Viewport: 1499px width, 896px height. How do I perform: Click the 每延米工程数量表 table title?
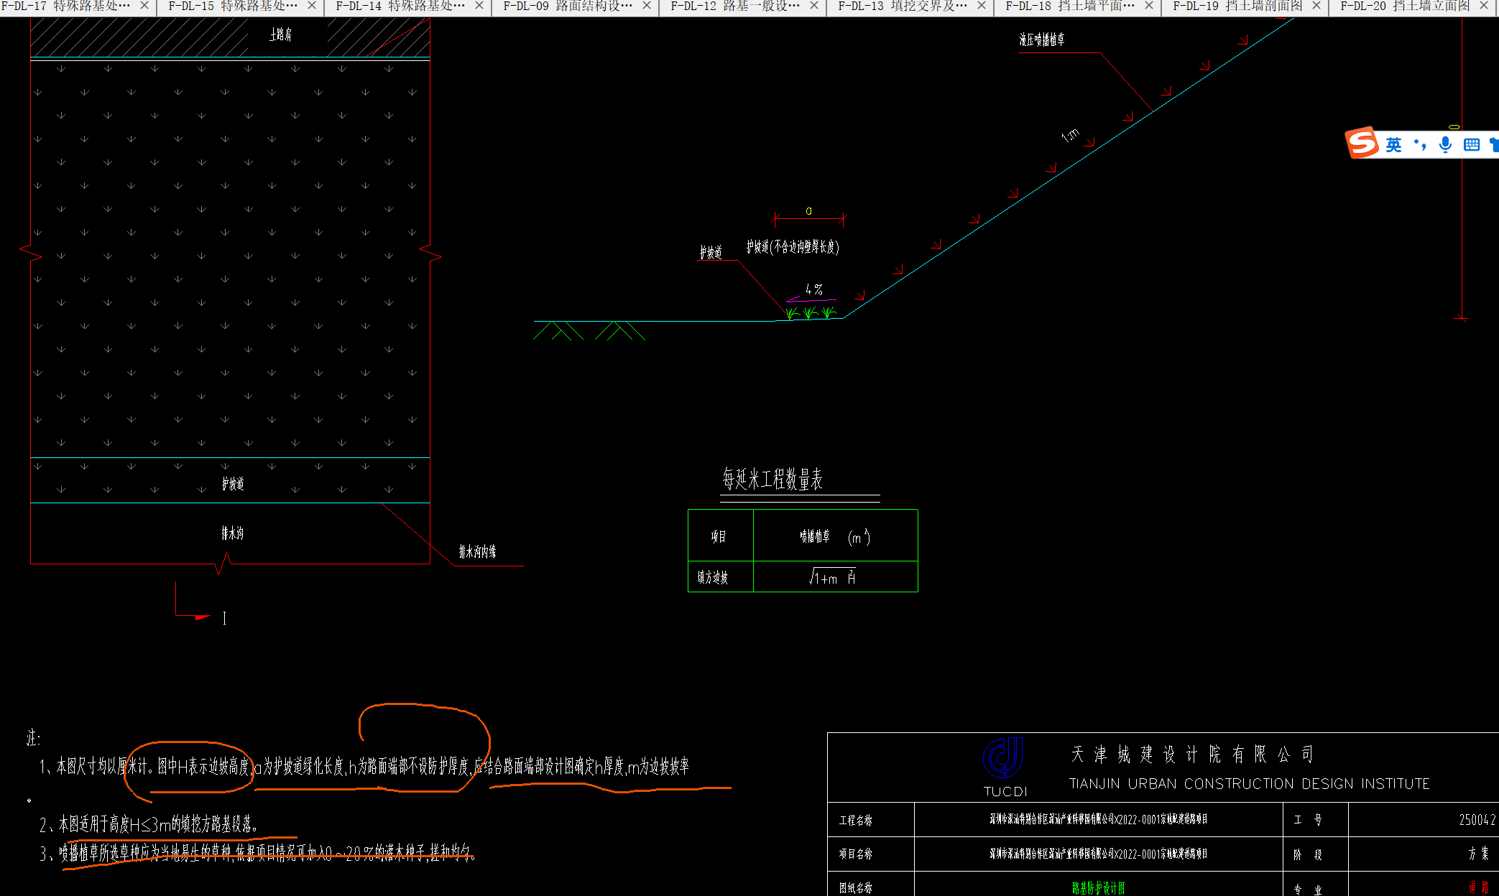pos(772,480)
